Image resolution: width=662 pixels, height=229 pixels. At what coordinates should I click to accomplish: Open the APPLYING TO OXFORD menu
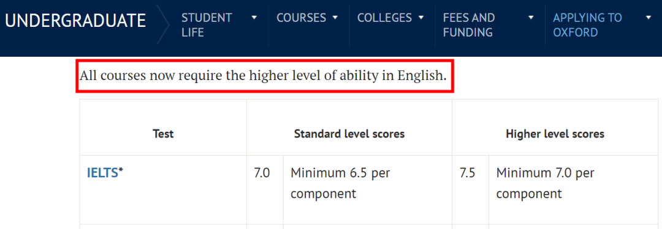pyautogui.click(x=587, y=25)
